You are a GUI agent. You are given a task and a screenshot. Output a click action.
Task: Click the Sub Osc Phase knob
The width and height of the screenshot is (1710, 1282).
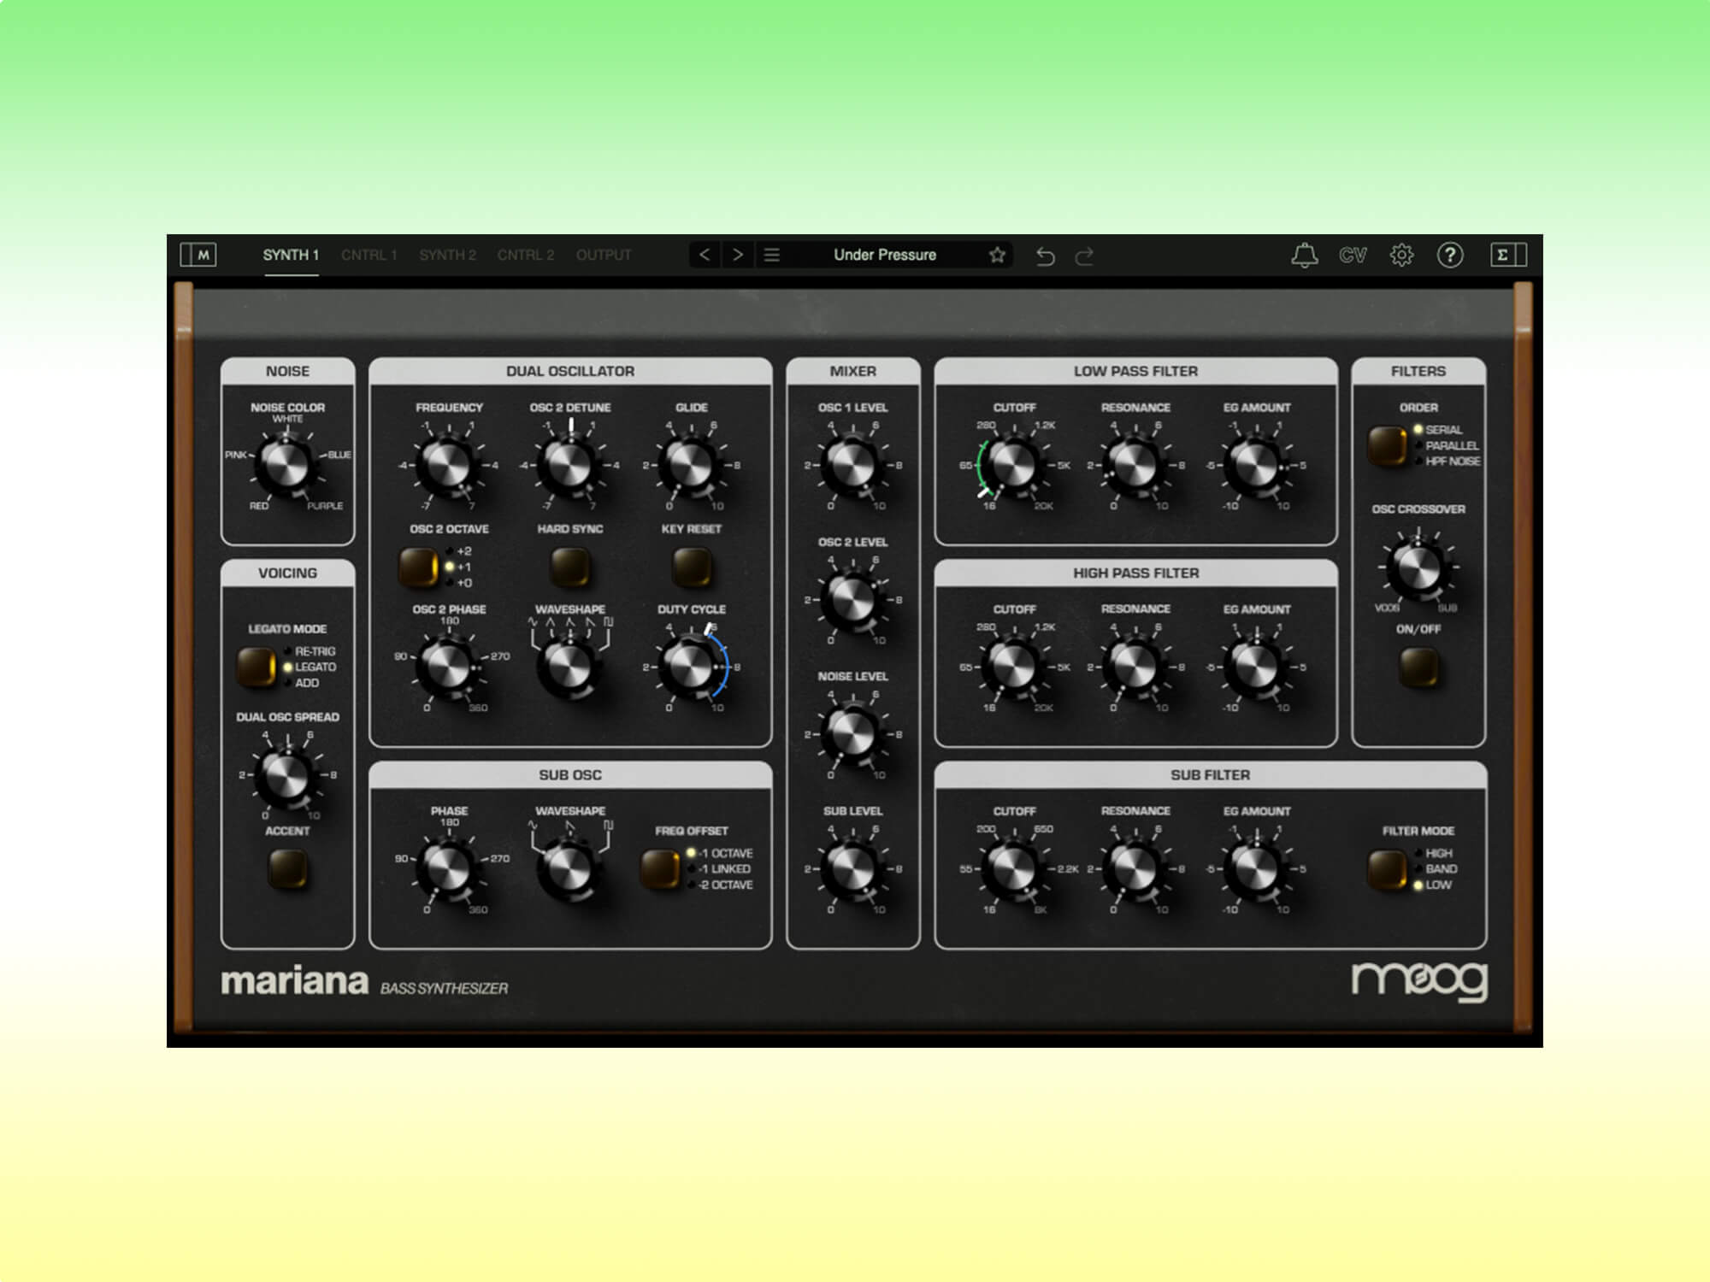click(x=448, y=868)
